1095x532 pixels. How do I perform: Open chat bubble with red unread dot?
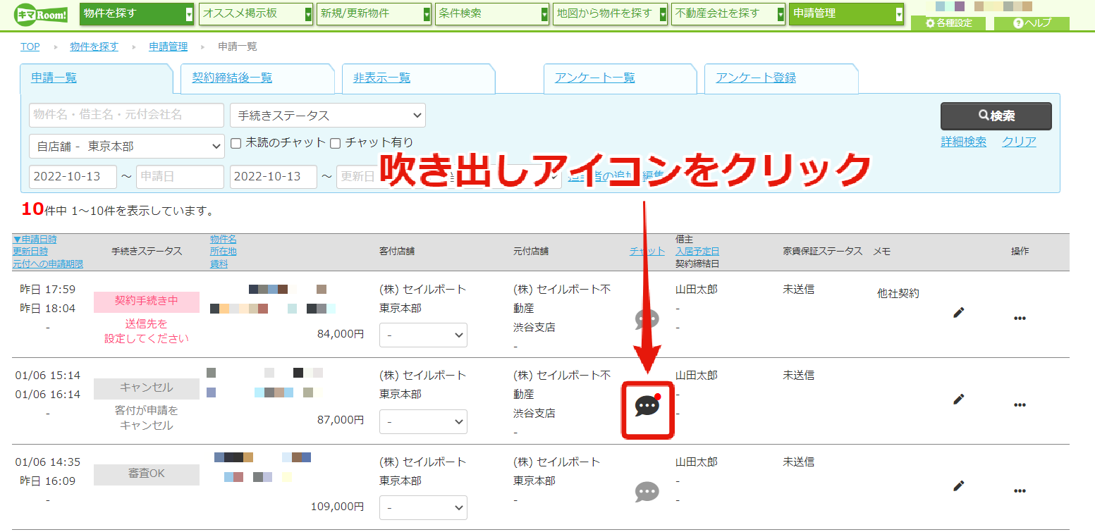coord(647,407)
